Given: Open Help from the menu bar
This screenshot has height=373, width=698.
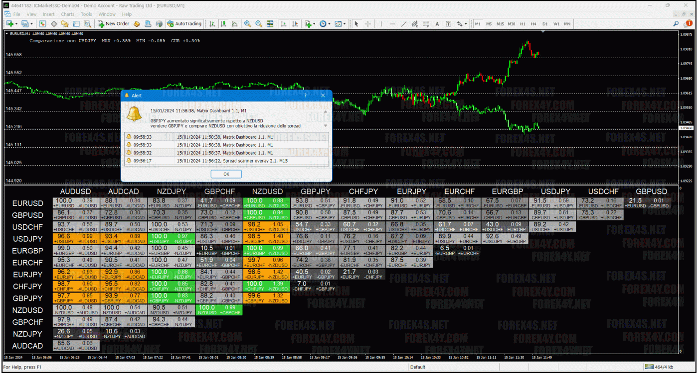Looking at the screenshot, I should point(126,14).
